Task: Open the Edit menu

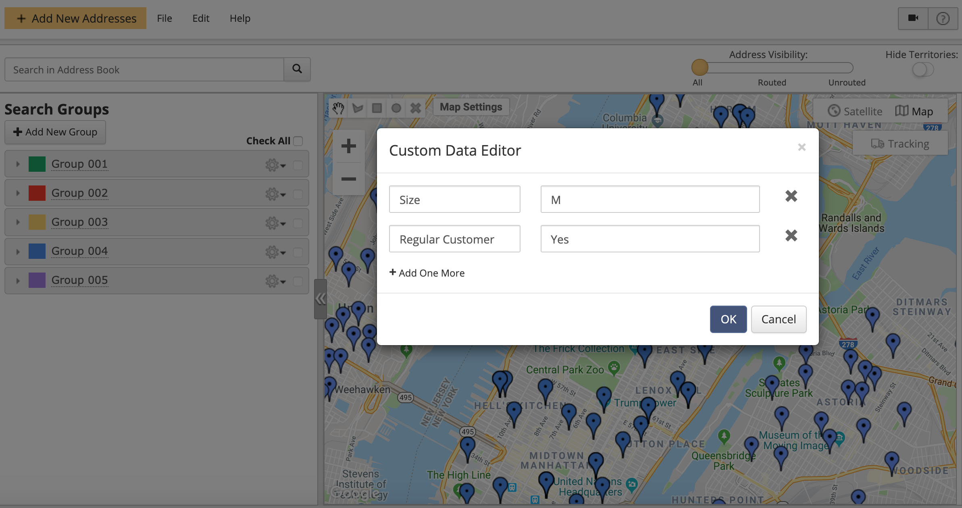Action: click(200, 19)
